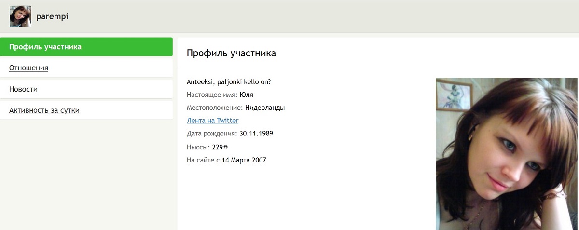Click the registration date 14 Марта 2007
579x230 pixels.
pos(244,160)
